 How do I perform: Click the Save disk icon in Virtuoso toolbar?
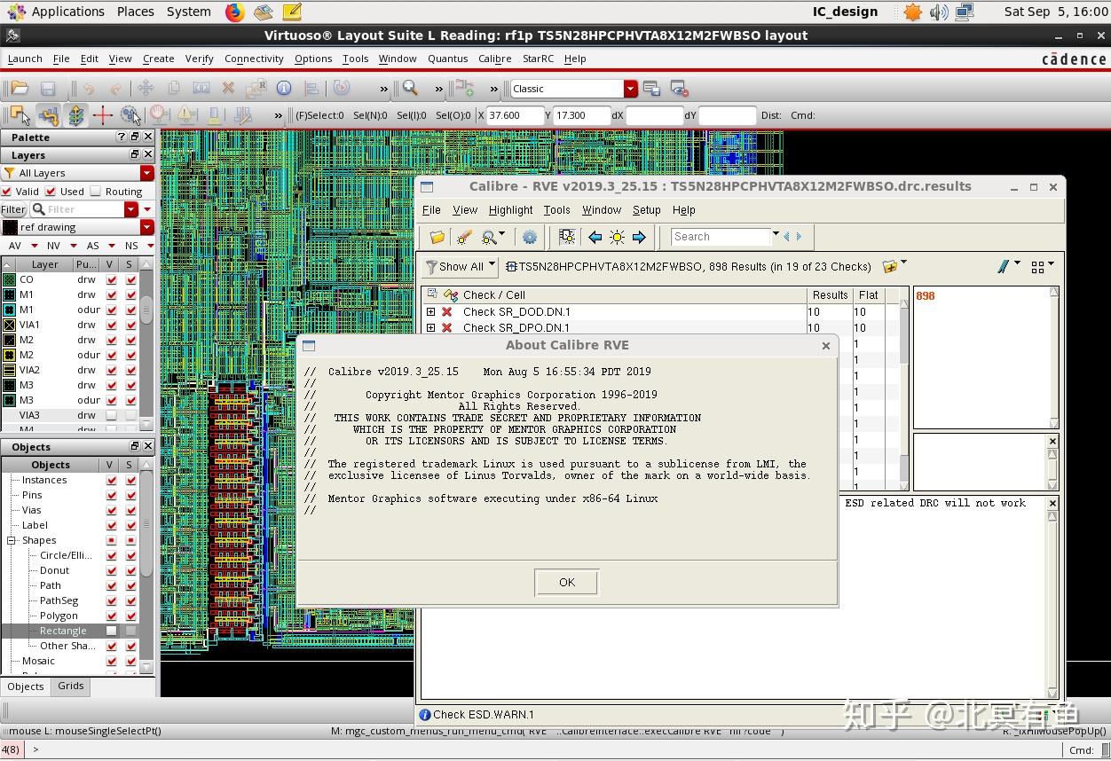click(x=48, y=89)
